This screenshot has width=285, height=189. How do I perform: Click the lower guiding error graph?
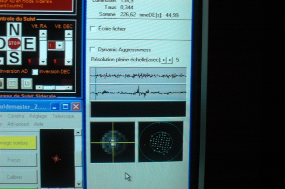coord(138,92)
